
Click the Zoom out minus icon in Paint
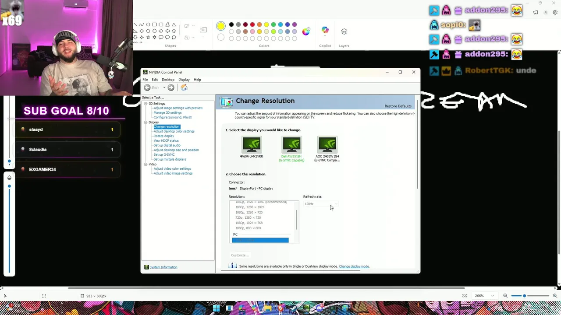coord(505,296)
